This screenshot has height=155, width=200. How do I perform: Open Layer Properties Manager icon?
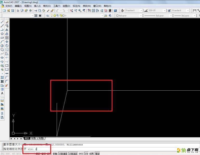(47, 16)
